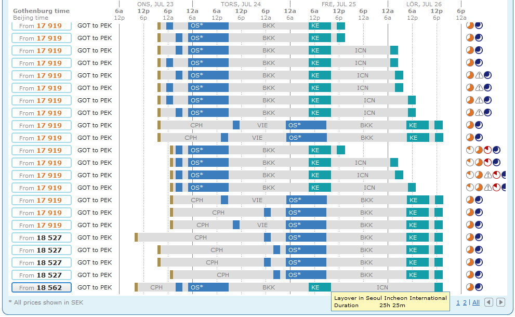Select the first From 18 527 price button
Screen dimensions: 515x317
[41, 237]
